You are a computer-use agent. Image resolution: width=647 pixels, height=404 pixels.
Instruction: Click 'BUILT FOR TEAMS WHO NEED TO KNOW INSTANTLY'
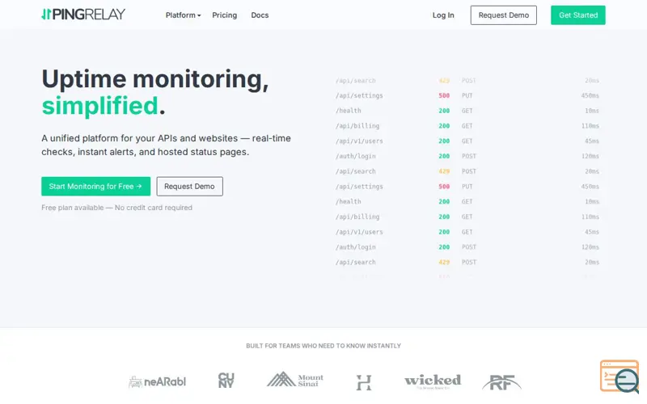(323, 346)
